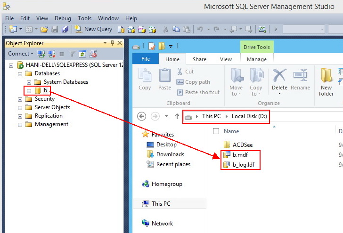
Task: Open Object Explorer window position dropdown arrow
Action: [x=105, y=43]
